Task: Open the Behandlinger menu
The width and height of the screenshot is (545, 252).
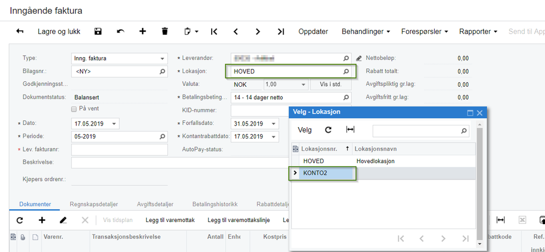Action: 366,31
